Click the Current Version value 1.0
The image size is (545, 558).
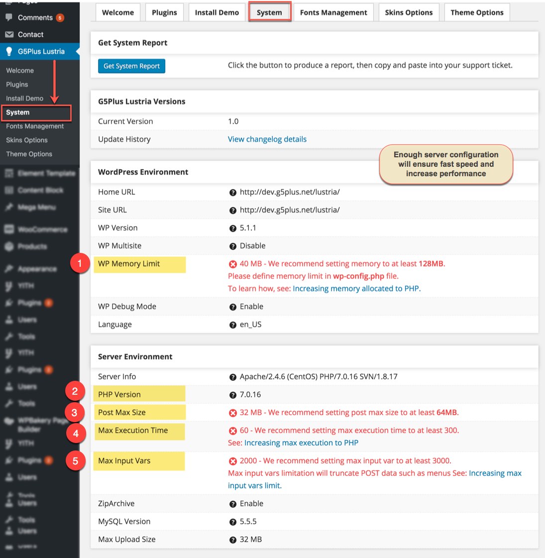tap(233, 121)
